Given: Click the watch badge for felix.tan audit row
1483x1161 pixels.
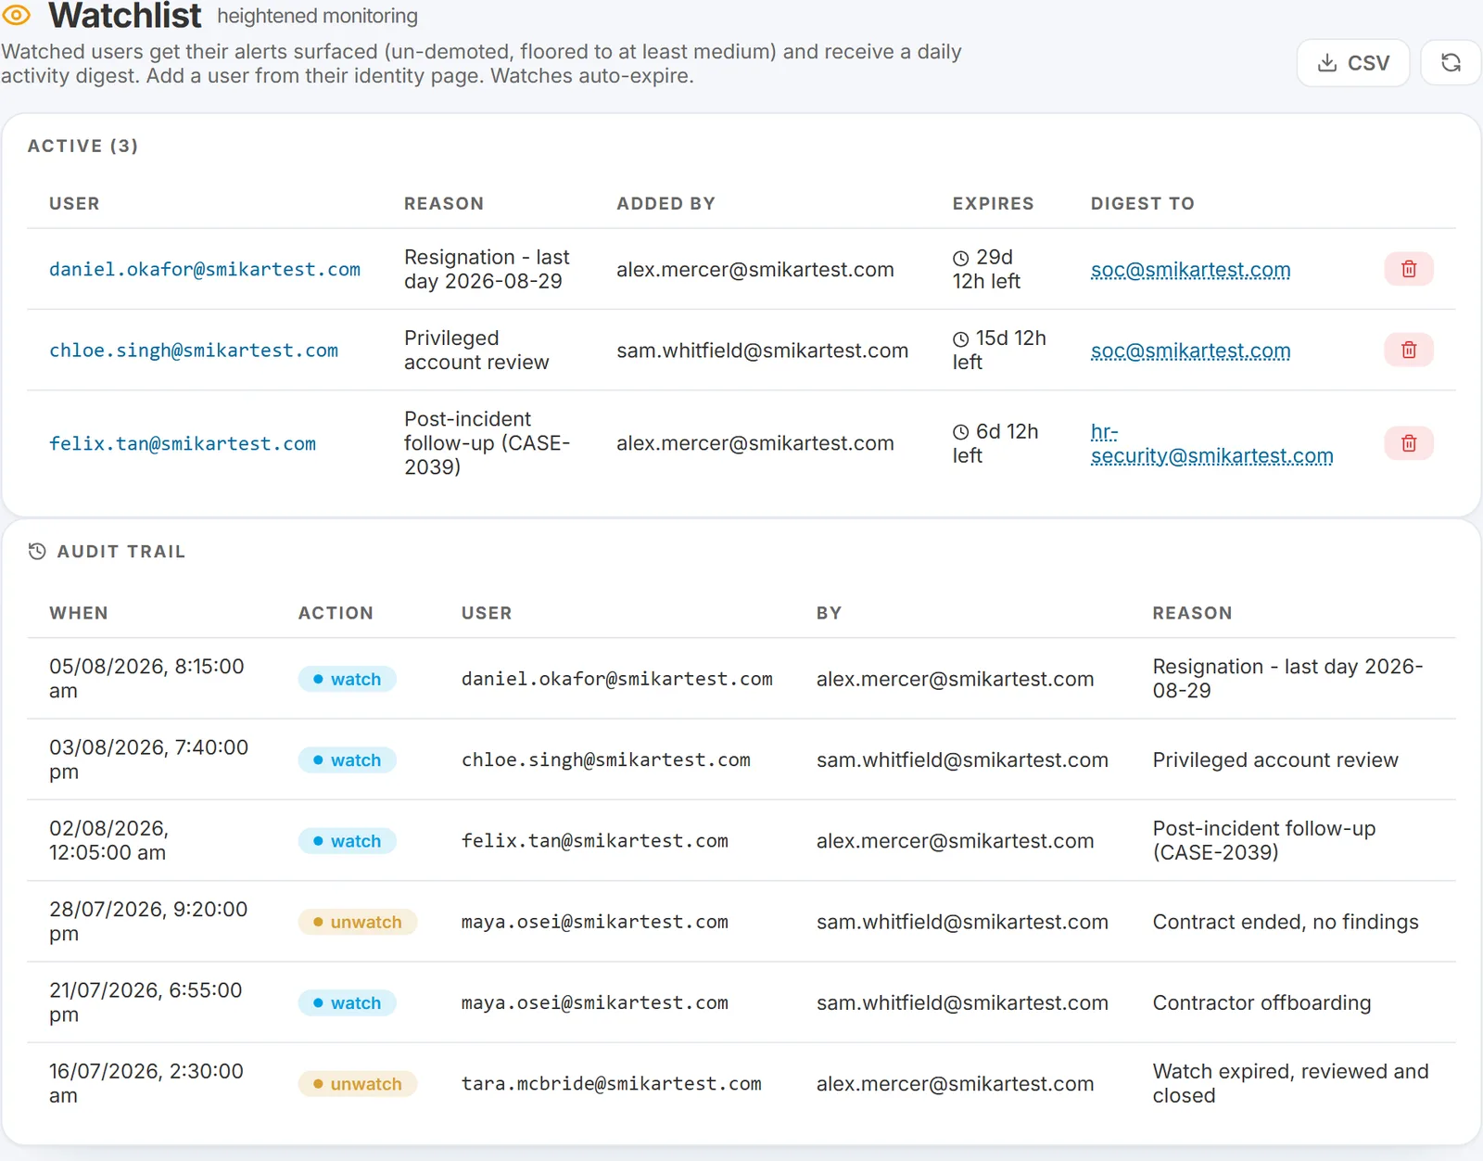Looking at the screenshot, I should coord(347,841).
